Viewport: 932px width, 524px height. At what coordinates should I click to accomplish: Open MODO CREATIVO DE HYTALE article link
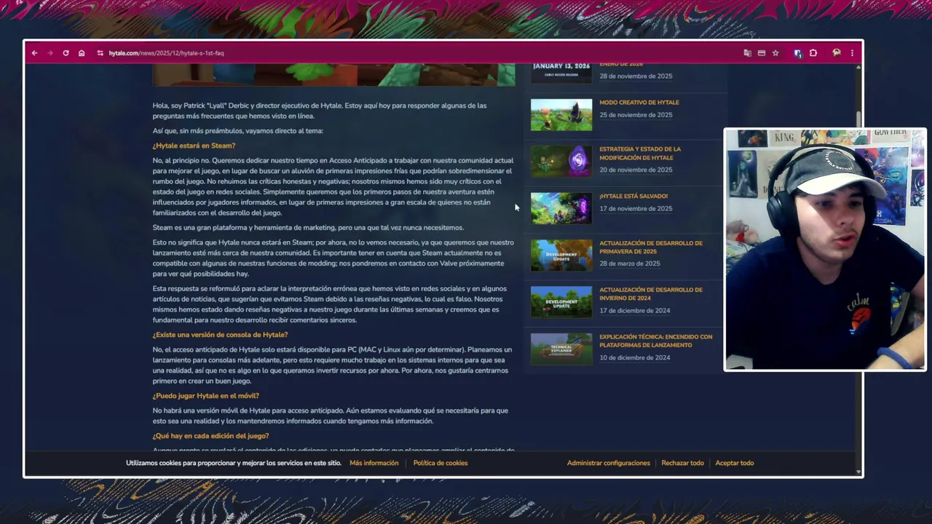[639, 103]
